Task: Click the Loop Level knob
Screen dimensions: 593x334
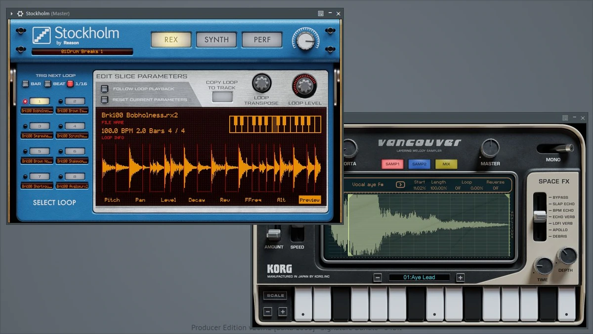Action: [305, 86]
